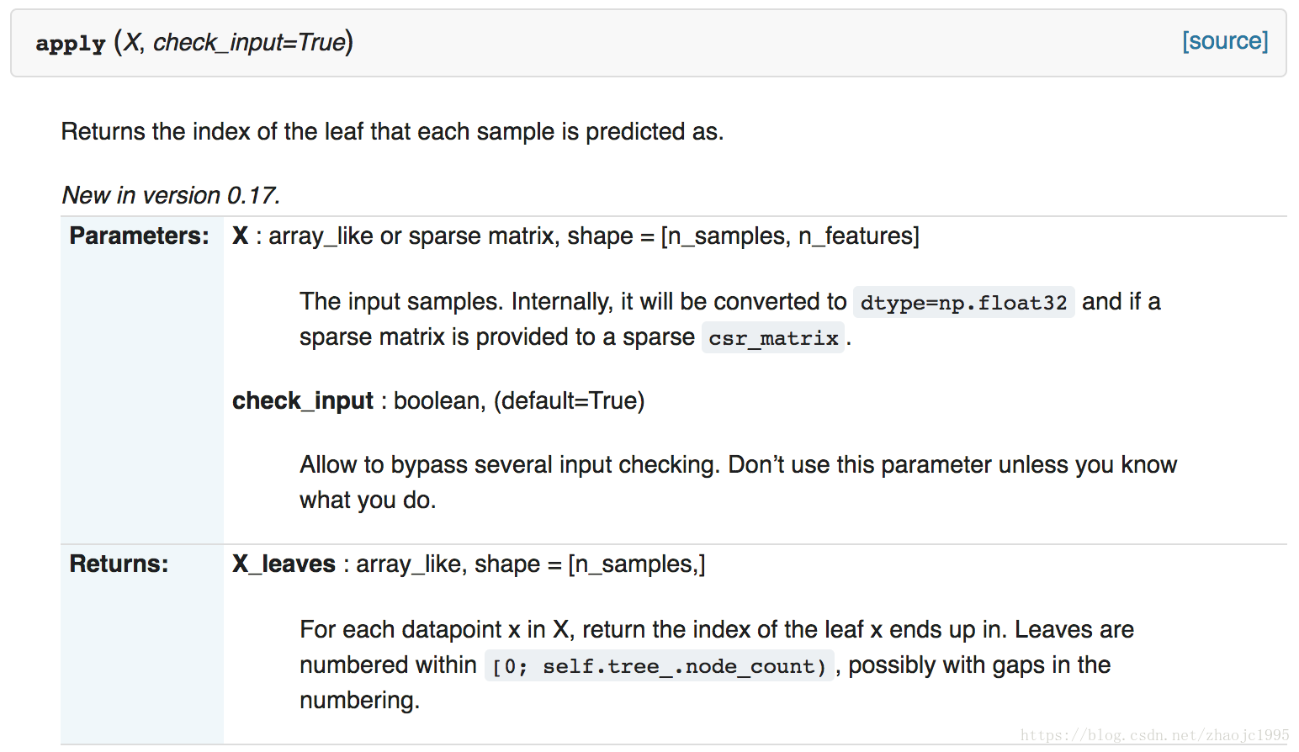Click the csr_matrix code literal
This screenshot has height=752, width=1299.
(x=773, y=338)
